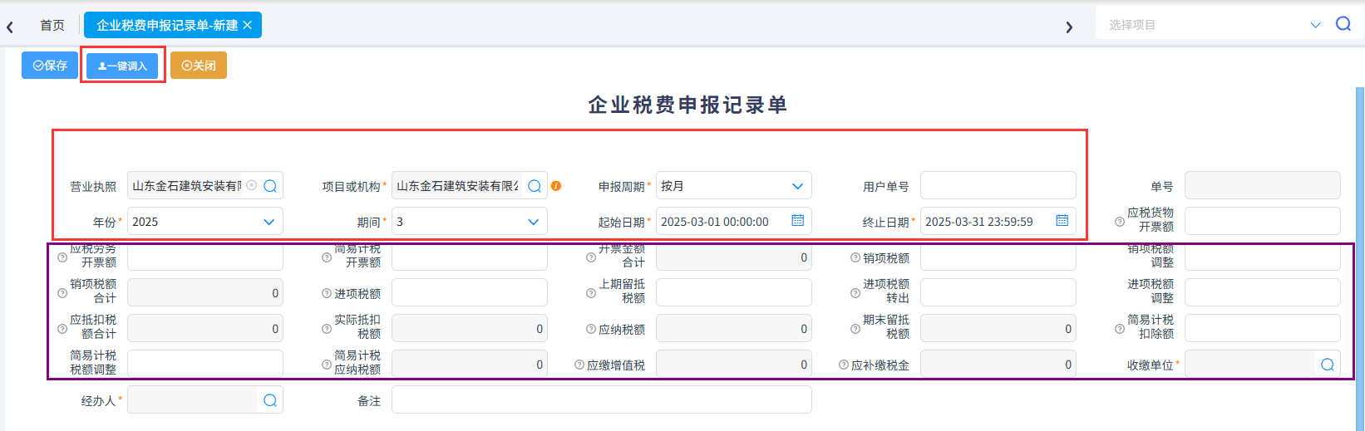Open the 营业执照 lookup search icon

[270, 186]
